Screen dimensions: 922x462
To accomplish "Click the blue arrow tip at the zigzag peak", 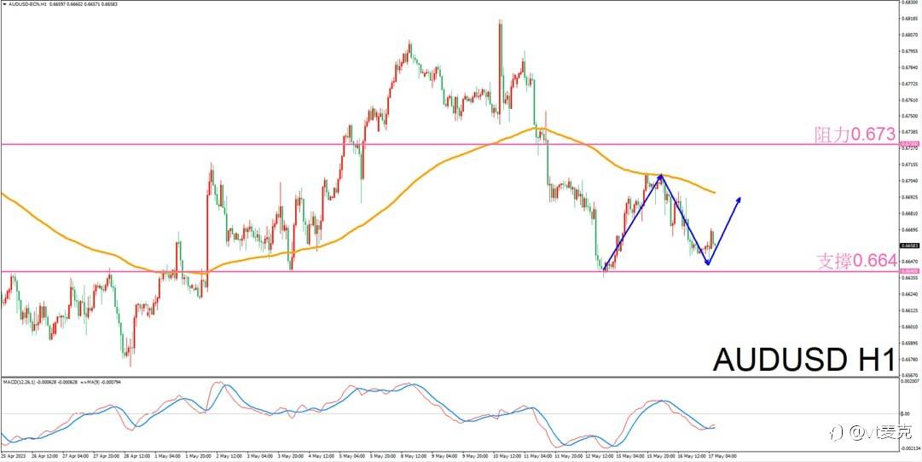I will point(661,175).
